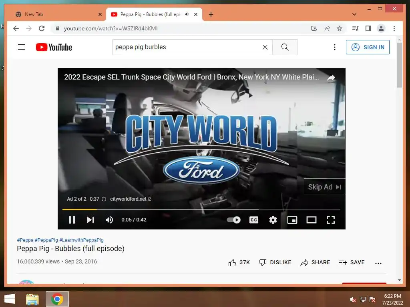Share this page icon in address bar
Screen dimensions: 410x307
point(327,28)
